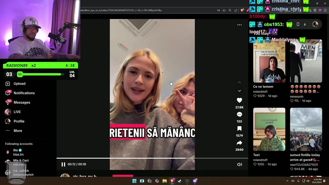Open the profile avatar at top right
The width and height of the screenshot is (329, 185).
[315, 24]
